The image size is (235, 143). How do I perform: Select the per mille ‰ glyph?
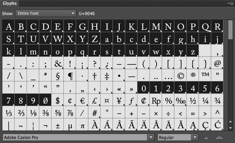[x=180, y=100]
